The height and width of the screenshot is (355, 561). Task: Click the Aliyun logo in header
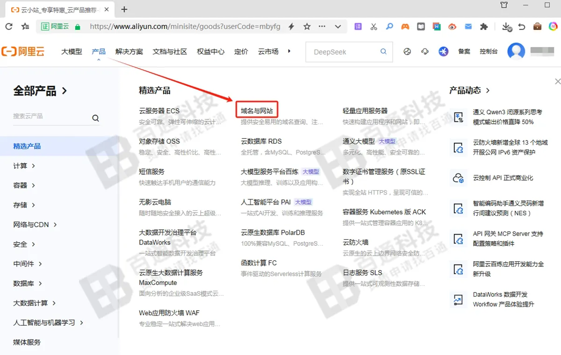pos(23,51)
